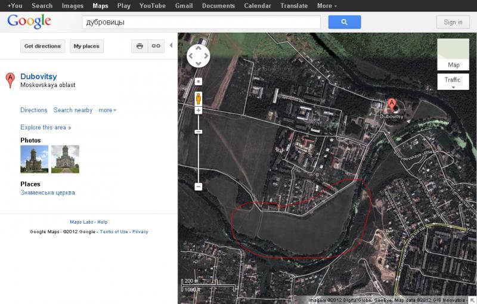The width and height of the screenshot is (477, 304).
Task: Select Images in the top navigation
Action: click(x=73, y=6)
